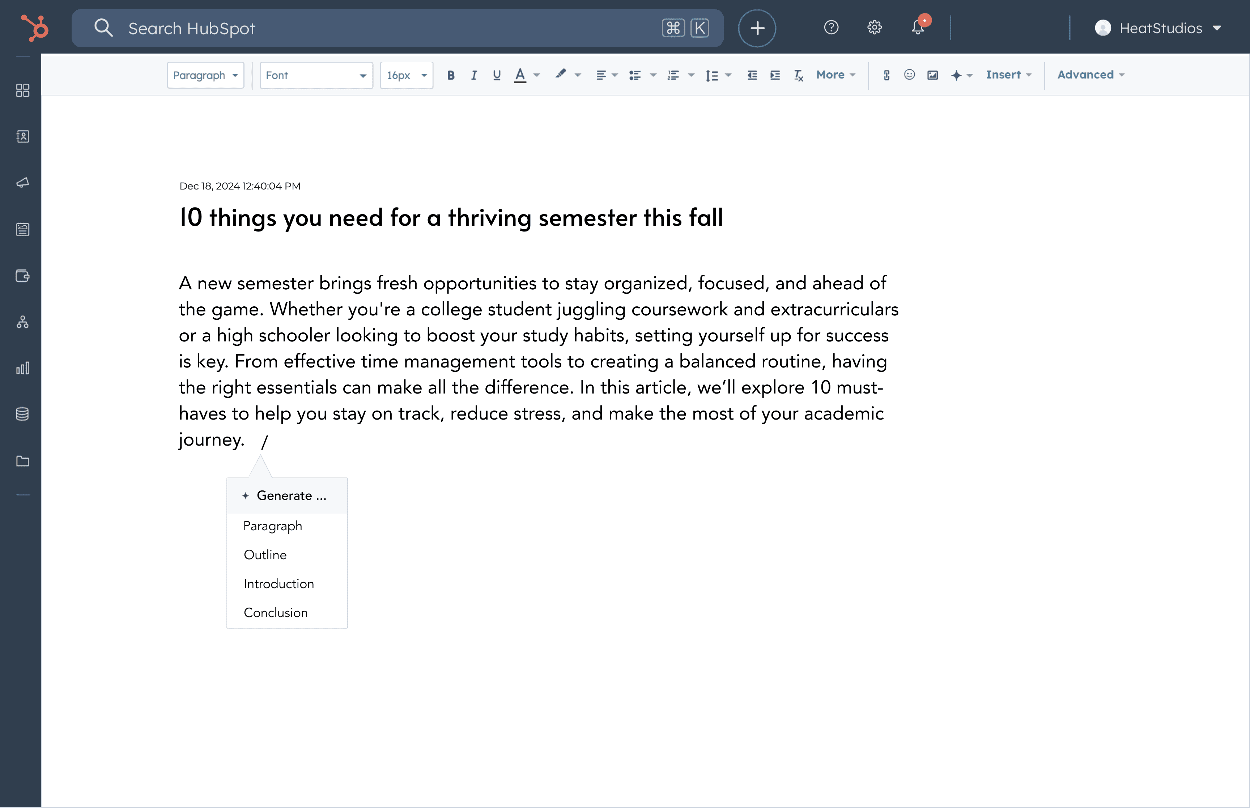Open the marketing megaphone icon in sidebar
This screenshot has height=808, width=1250.
tap(22, 183)
